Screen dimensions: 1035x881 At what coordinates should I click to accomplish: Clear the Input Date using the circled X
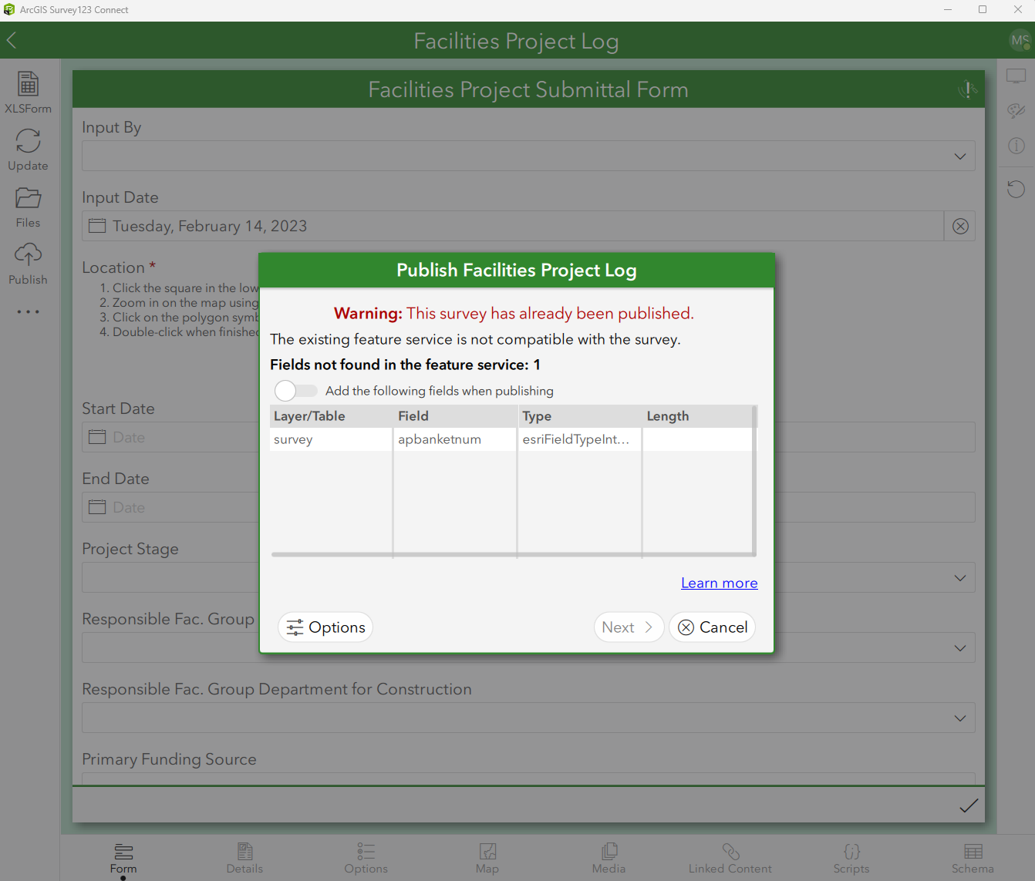point(959,226)
